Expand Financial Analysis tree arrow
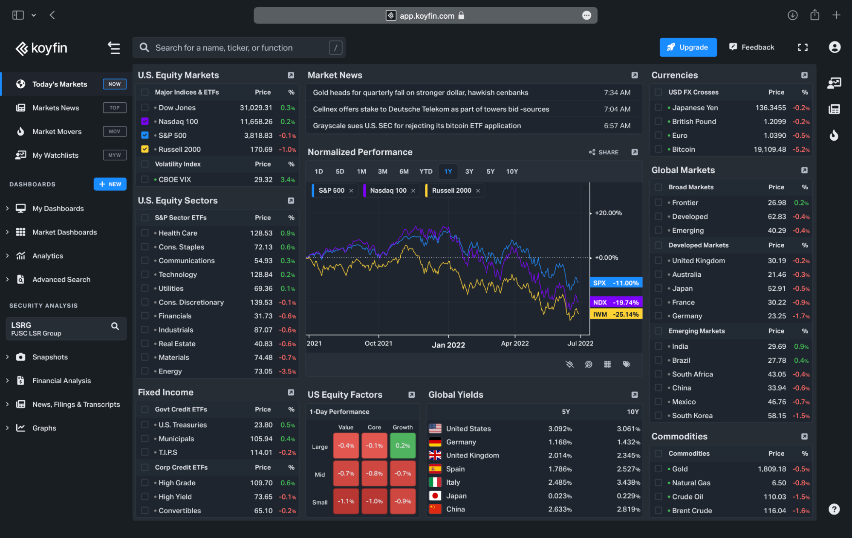This screenshot has width=852, height=538. click(7, 381)
